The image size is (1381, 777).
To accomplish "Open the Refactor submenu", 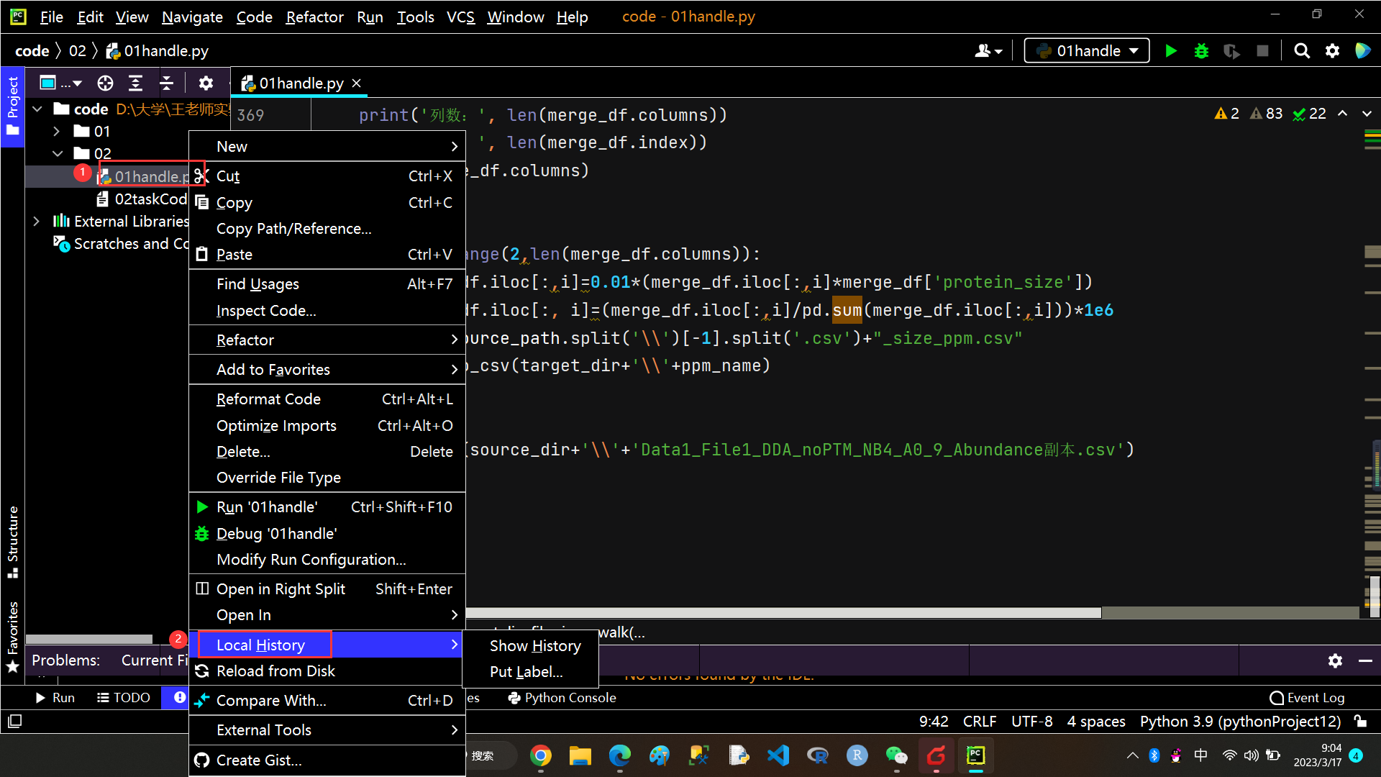I will point(327,340).
